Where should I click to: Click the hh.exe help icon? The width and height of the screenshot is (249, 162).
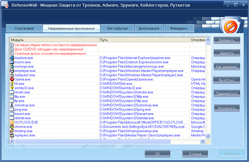pyautogui.click(x=12, y=84)
